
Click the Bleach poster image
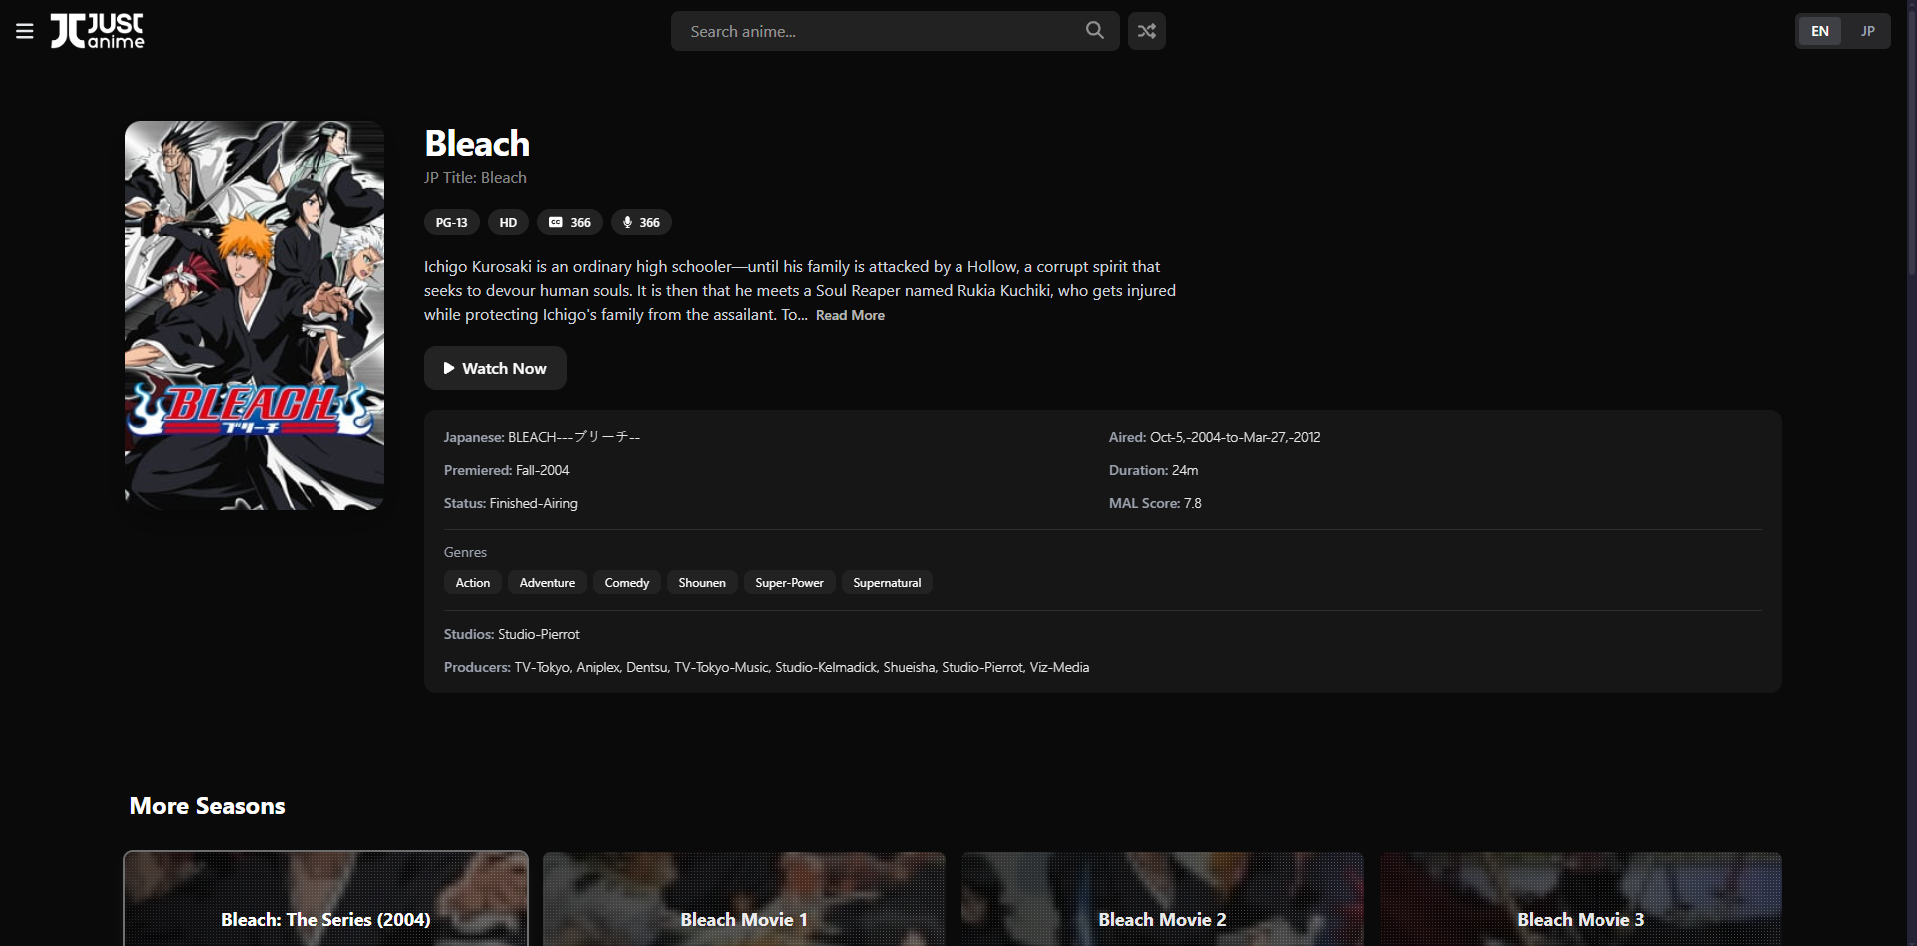tap(255, 315)
